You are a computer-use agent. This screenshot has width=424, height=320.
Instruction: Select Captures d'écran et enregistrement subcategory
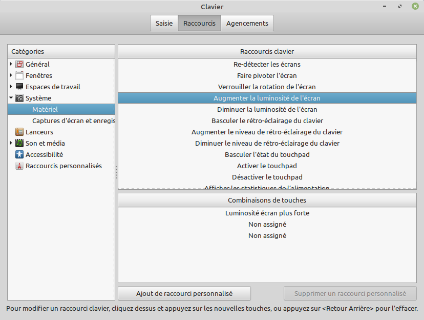(x=73, y=121)
